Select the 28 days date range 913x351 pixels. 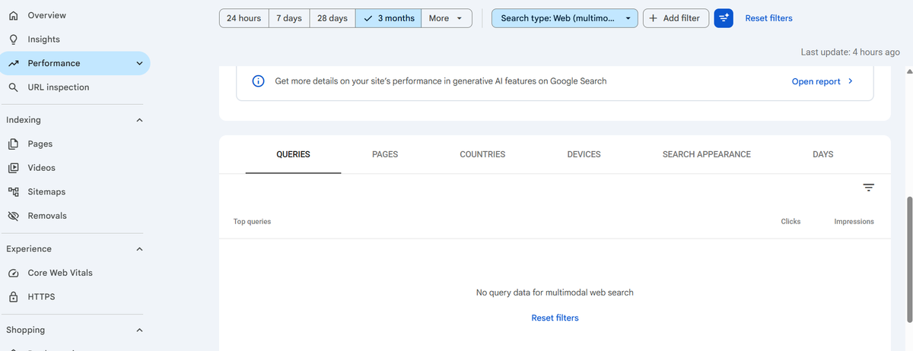[332, 18]
